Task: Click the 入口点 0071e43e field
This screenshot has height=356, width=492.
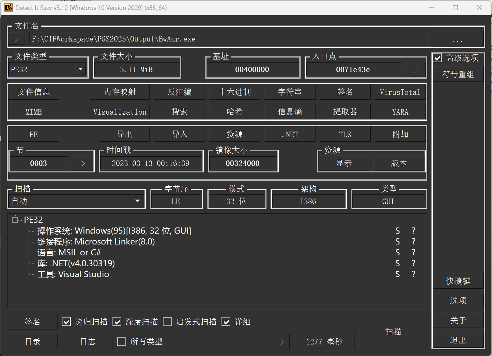Action: tap(353, 69)
